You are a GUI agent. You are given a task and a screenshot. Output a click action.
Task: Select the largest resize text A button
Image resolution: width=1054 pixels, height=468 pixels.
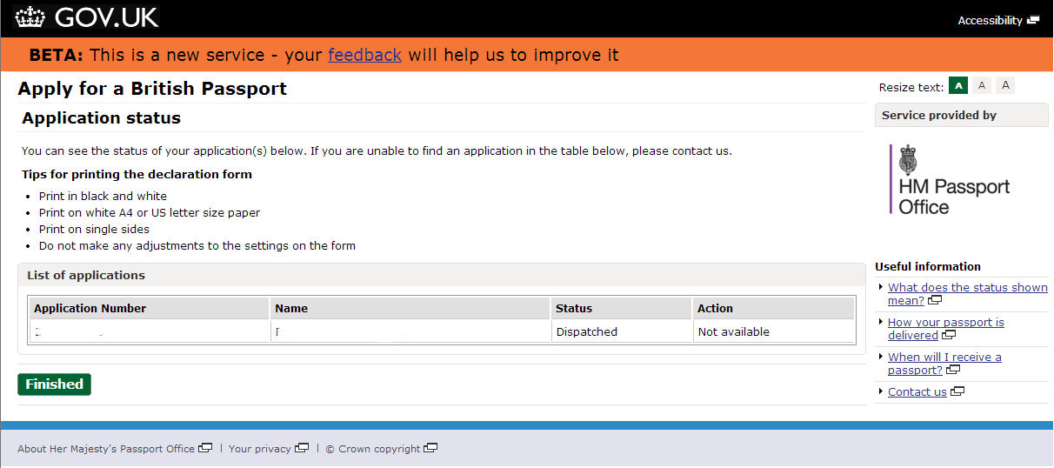[x=1005, y=85]
